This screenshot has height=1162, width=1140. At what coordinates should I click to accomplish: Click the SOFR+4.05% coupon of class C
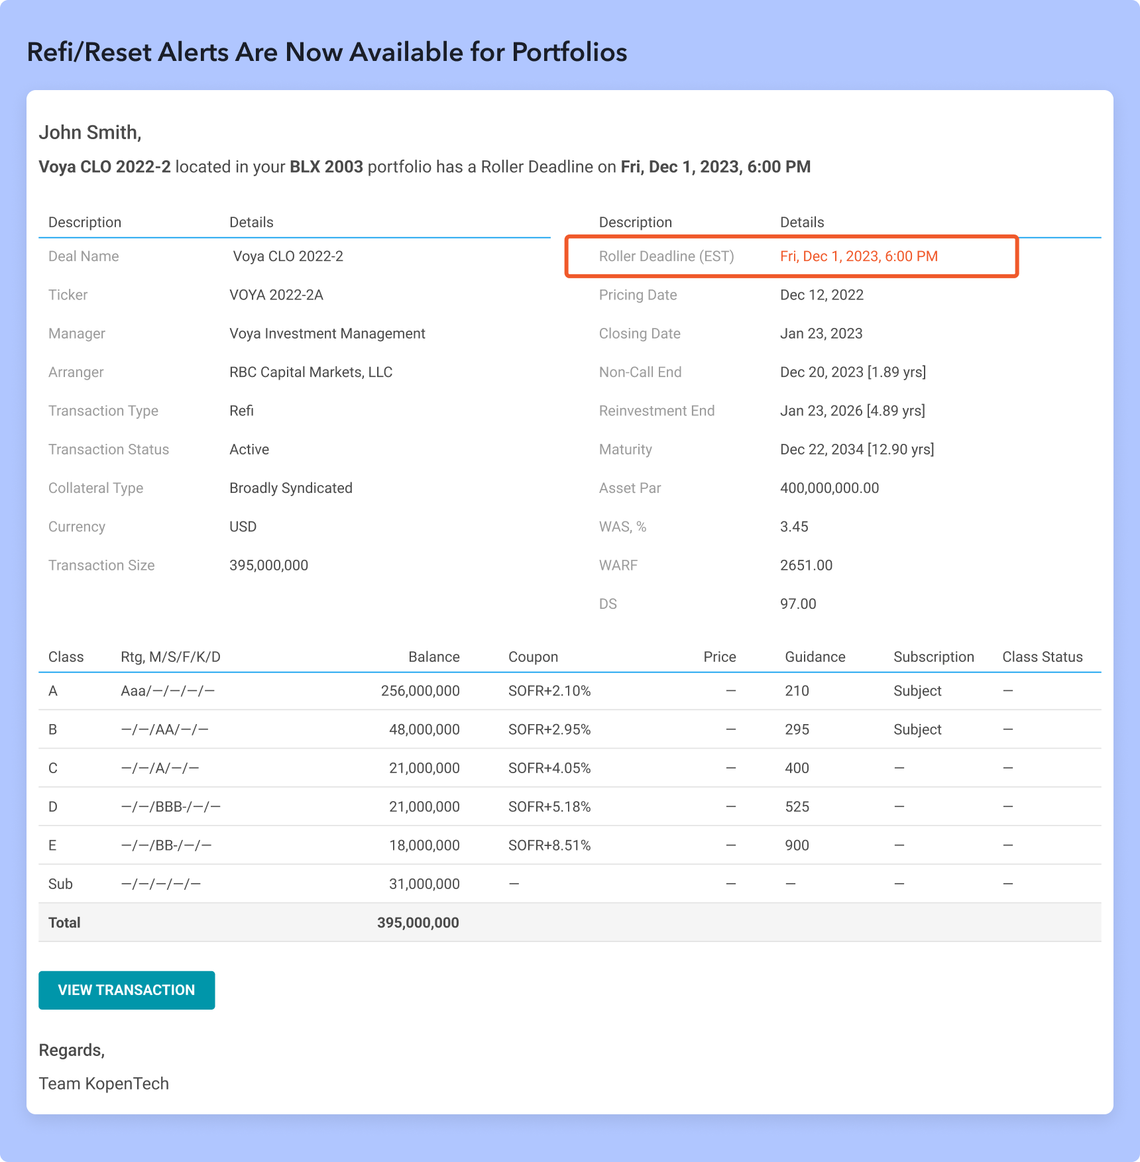[549, 768]
